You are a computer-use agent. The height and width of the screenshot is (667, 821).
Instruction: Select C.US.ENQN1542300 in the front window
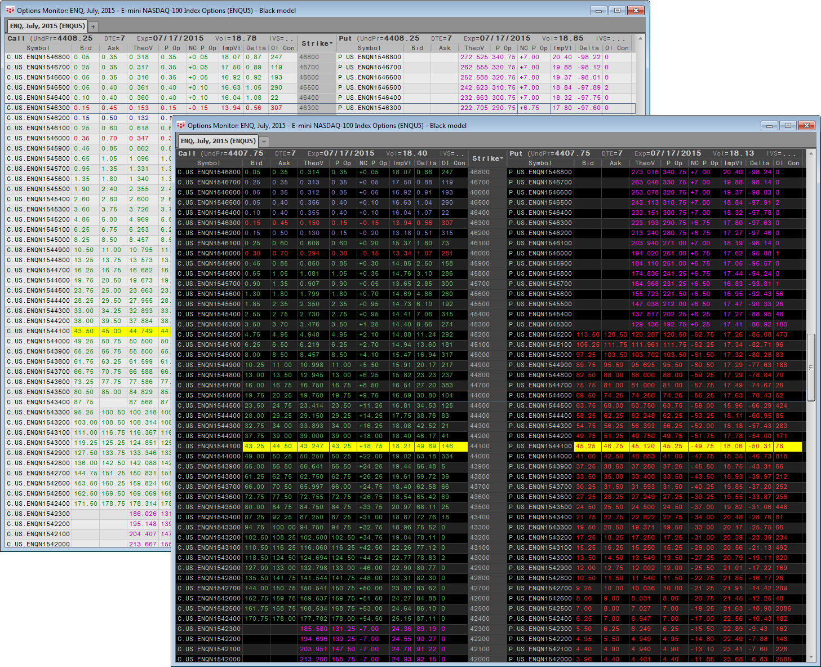click(209, 629)
